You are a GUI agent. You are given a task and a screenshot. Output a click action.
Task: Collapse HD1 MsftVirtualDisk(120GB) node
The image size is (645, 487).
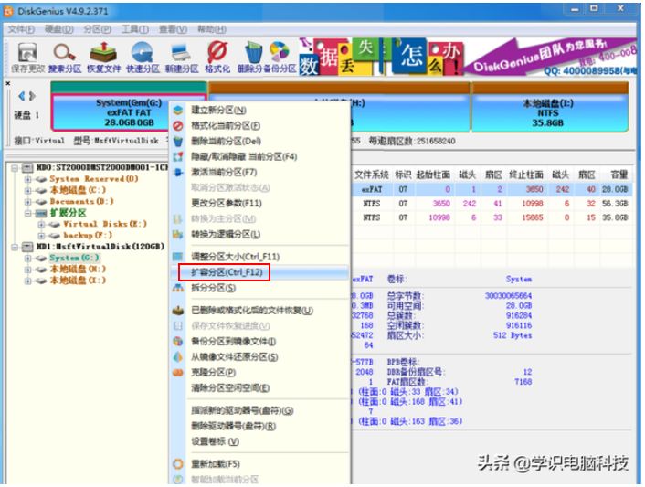(x=15, y=247)
